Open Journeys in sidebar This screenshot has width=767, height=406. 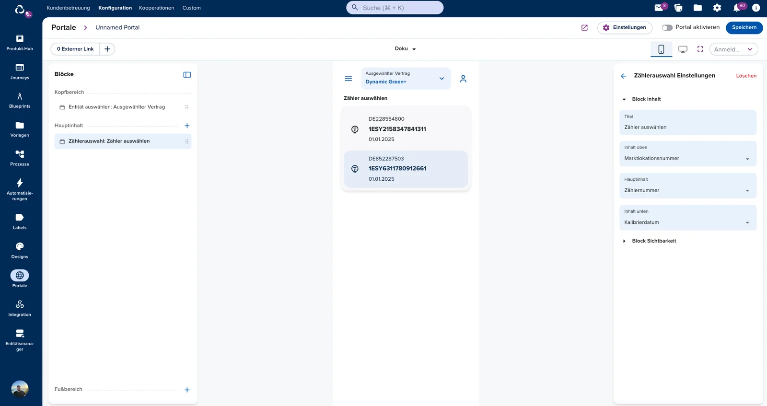tap(20, 71)
